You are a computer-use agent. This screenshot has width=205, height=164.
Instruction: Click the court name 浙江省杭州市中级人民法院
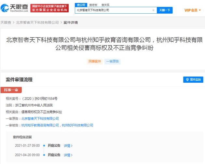point(34,105)
